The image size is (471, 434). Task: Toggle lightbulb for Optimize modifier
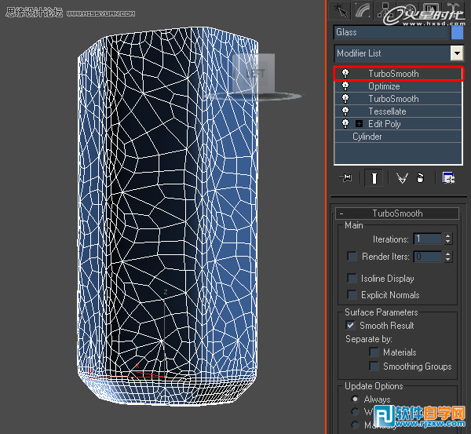click(345, 86)
